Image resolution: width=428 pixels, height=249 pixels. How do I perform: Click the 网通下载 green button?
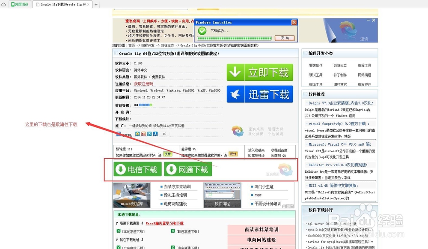click(188, 169)
